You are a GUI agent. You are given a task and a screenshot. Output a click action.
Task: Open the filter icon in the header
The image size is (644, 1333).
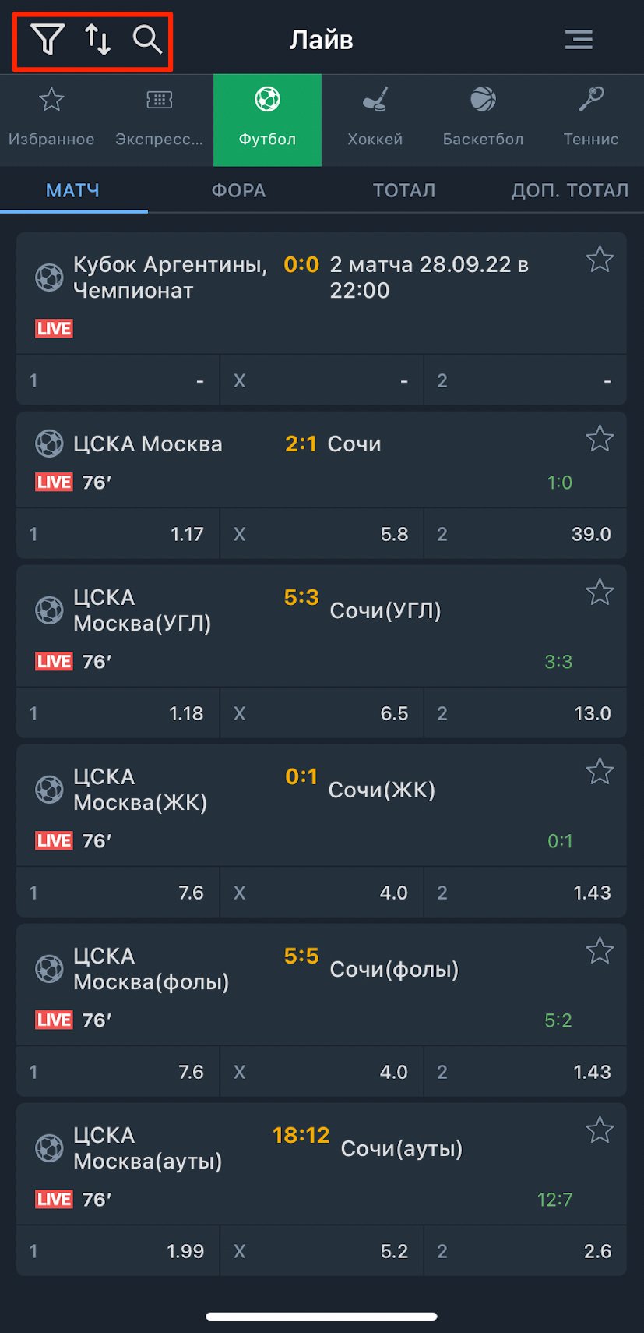[x=47, y=39]
